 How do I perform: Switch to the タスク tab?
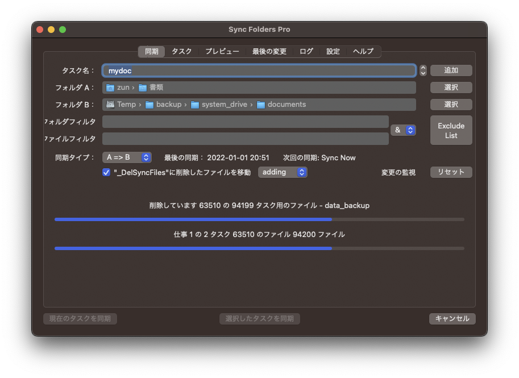pos(182,52)
